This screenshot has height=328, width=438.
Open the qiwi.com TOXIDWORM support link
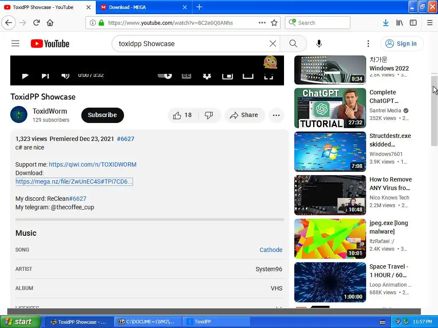pos(92,164)
